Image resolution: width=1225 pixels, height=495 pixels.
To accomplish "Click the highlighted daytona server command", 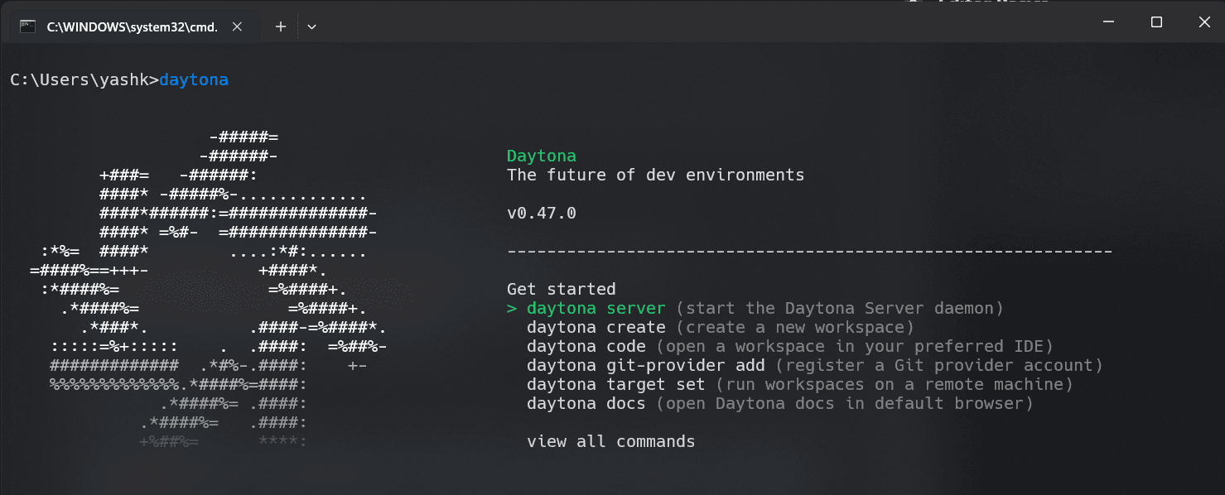I will click(596, 307).
